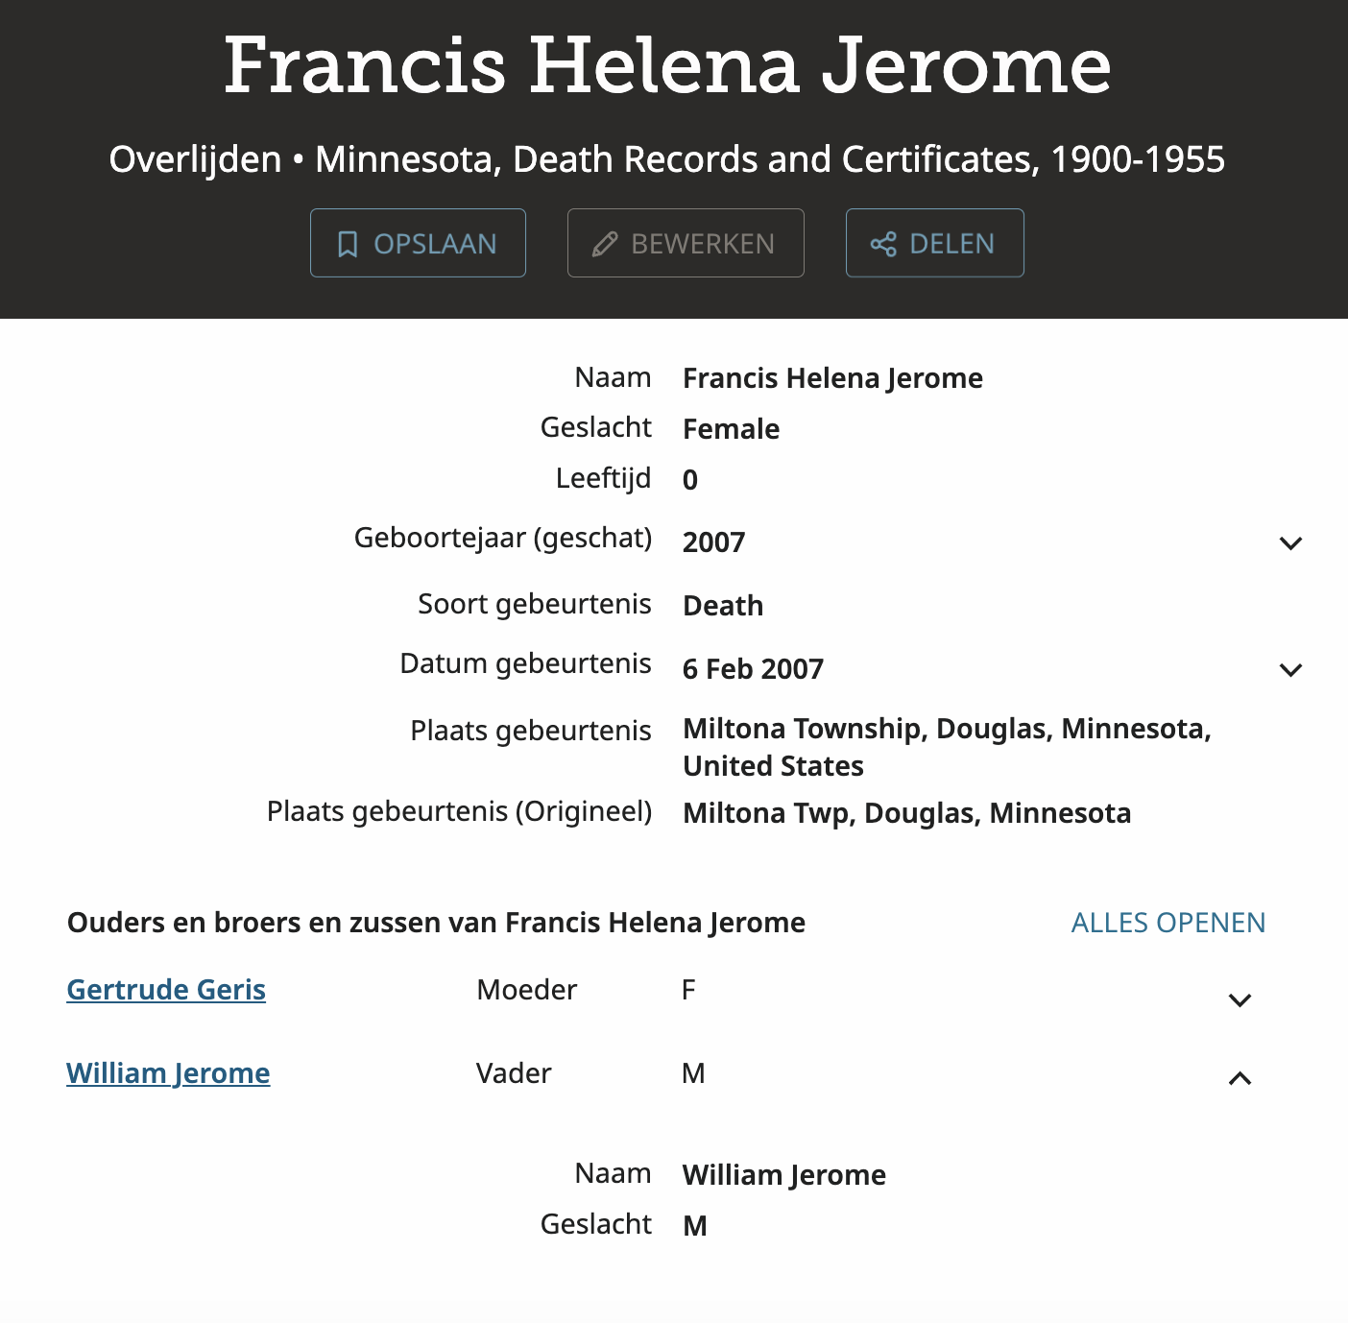Click the Moeder relationship label

526,990
